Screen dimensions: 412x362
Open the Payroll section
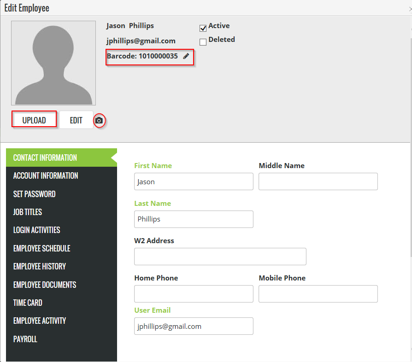click(25, 339)
